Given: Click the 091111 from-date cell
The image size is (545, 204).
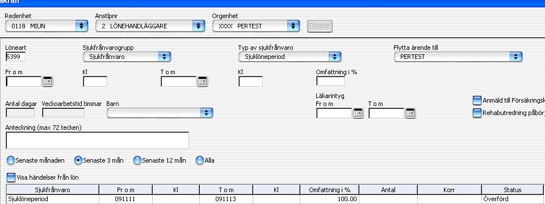Looking at the screenshot, I should click(x=125, y=199).
